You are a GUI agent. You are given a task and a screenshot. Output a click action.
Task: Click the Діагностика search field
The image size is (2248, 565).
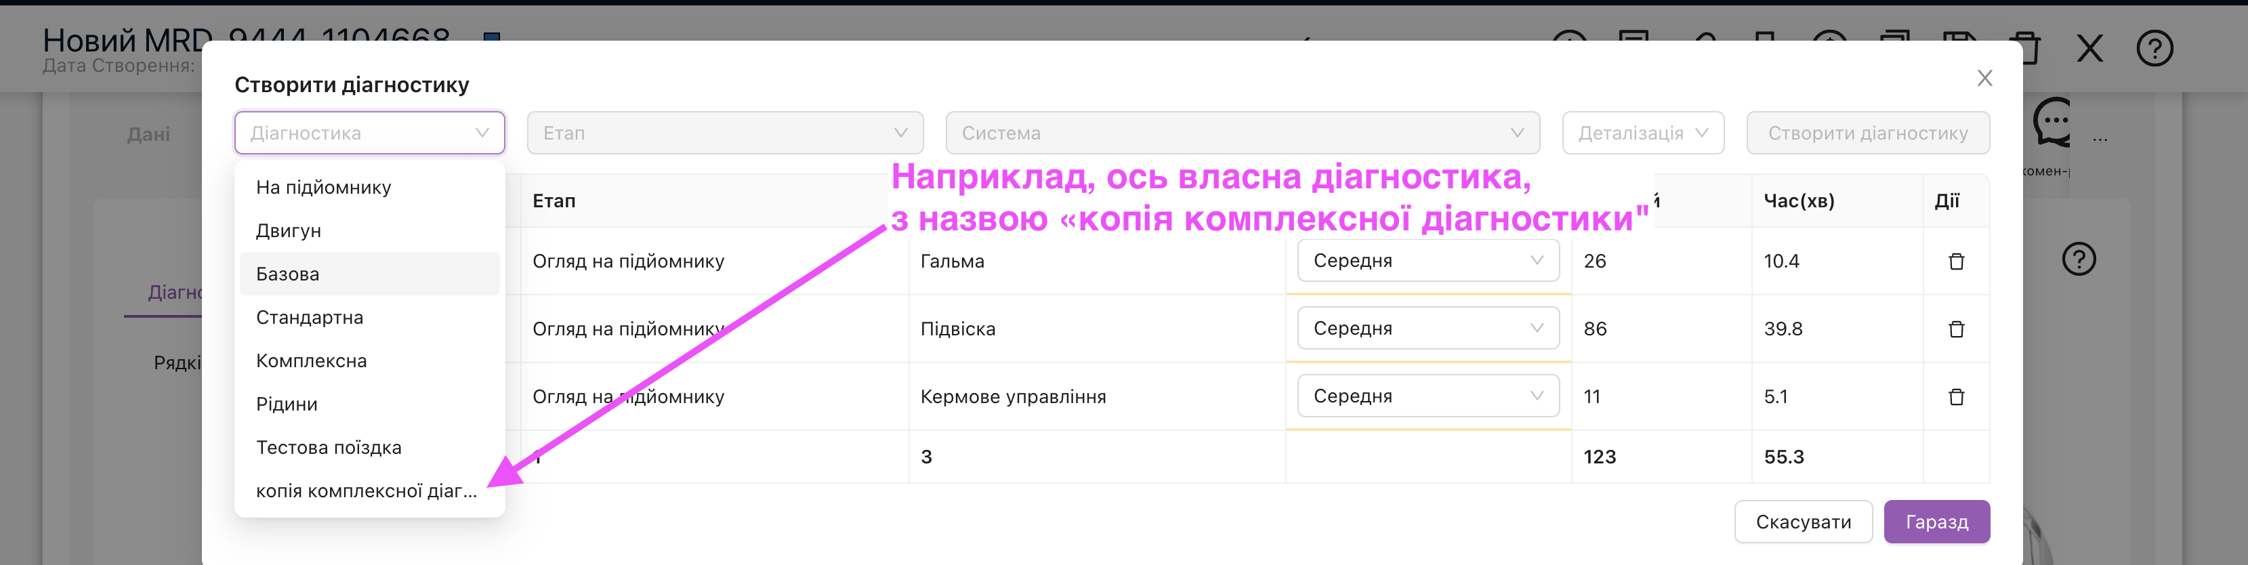(x=358, y=133)
